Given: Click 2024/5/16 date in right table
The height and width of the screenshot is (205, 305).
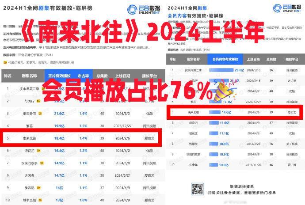Looking at the screenshot, I should (253, 70).
